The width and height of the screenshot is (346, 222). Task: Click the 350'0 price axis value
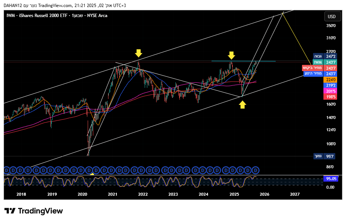(331, 26)
